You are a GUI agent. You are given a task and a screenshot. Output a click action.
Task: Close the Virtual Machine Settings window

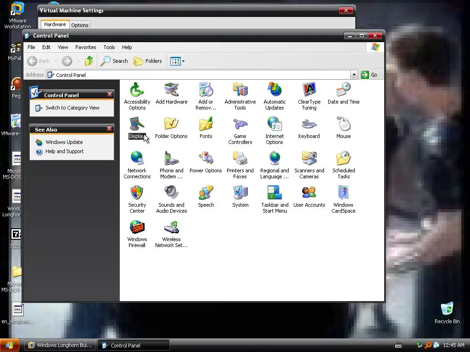[x=346, y=11]
